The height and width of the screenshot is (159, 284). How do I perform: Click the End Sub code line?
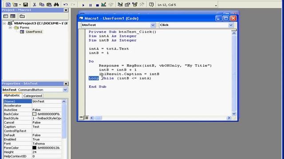click(98, 87)
